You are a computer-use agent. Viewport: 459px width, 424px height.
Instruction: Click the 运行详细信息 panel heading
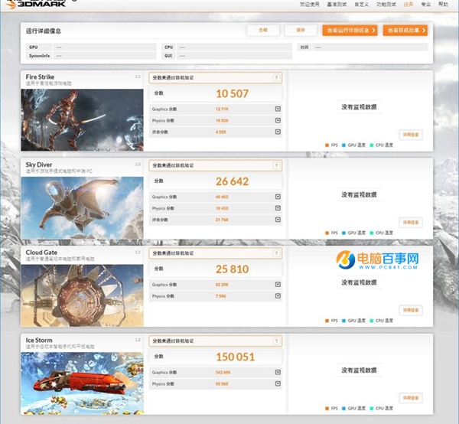point(44,31)
